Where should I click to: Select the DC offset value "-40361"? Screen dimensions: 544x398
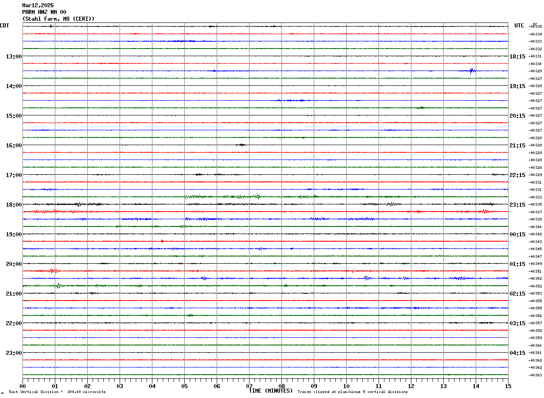point(535,353)
